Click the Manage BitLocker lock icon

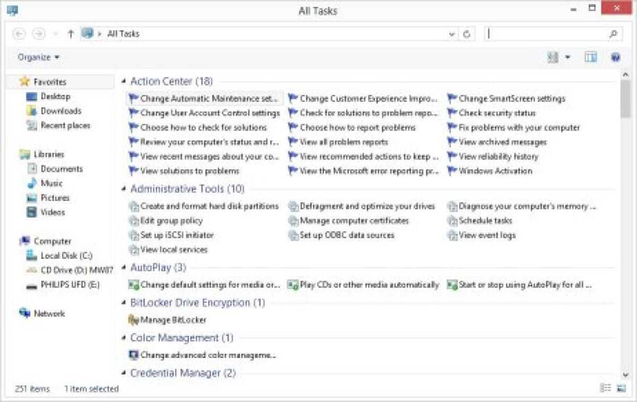point(133,320)
